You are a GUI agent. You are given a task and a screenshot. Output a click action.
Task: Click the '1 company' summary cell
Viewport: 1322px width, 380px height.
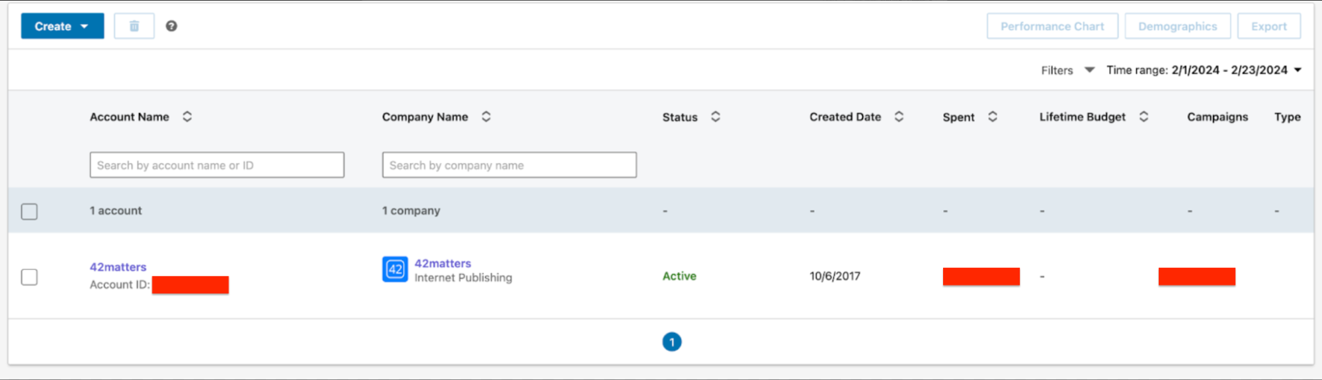point(411,211)
